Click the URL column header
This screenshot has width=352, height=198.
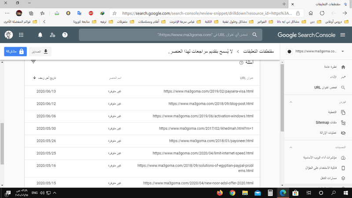click(246, 78)
